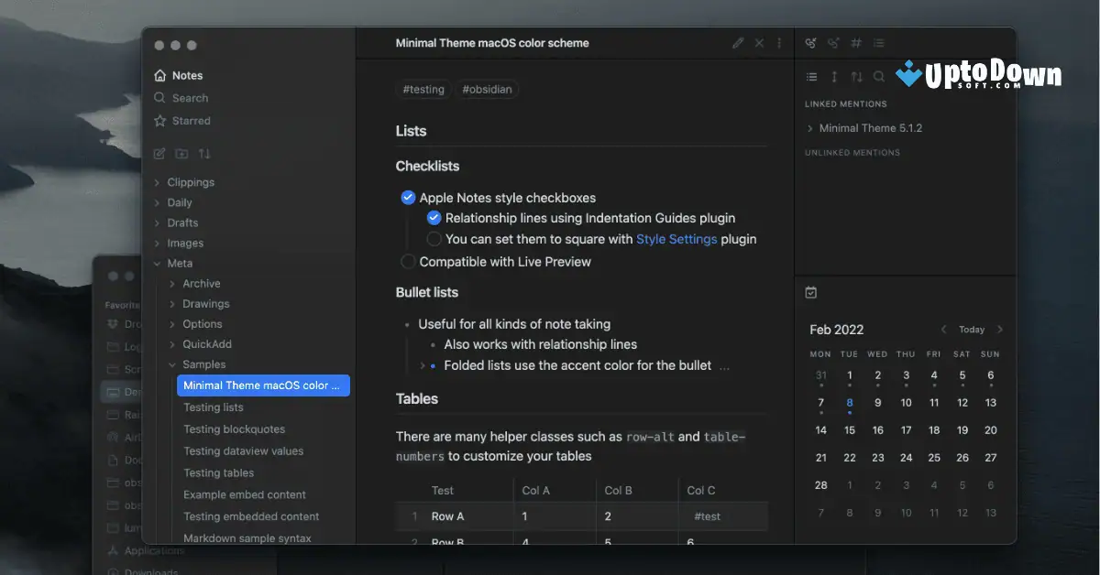The height and width of the screenshot is (575, 1100).
Task: Uncheck the Apple Notes style checkboxes item
Action: click(x=407, y=197)
